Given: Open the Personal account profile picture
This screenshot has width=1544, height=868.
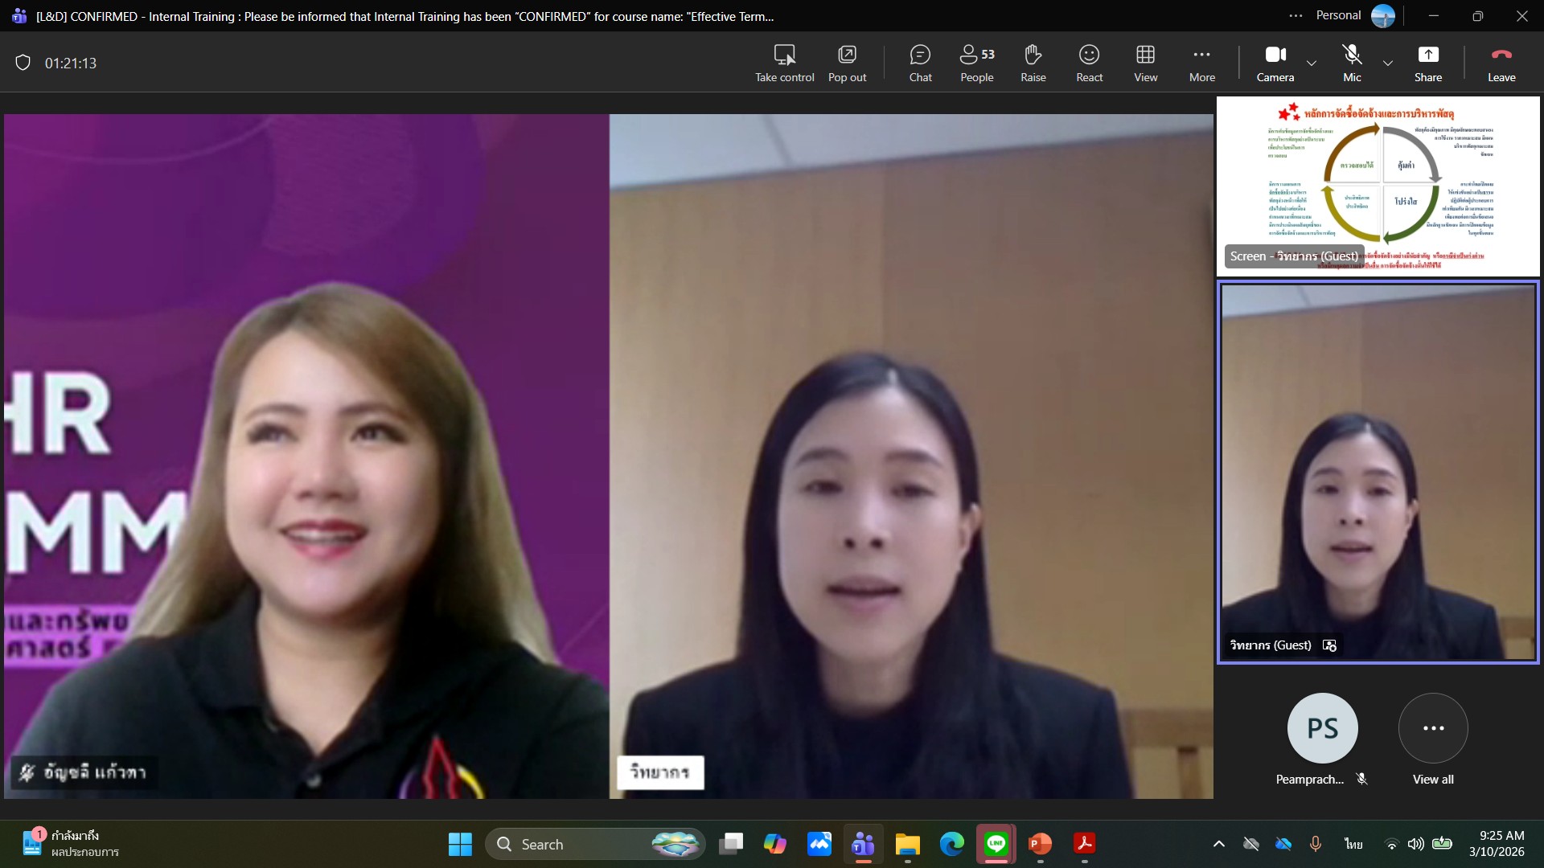Looking at the screenshot, I should click(1383, 15).
